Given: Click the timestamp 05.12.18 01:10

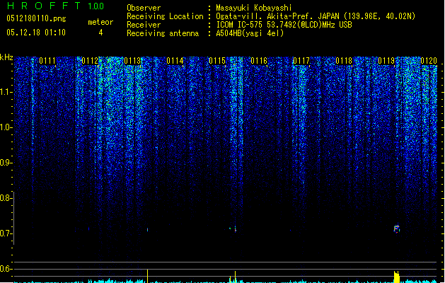Looking at the screenshot, I should [36, 33].
